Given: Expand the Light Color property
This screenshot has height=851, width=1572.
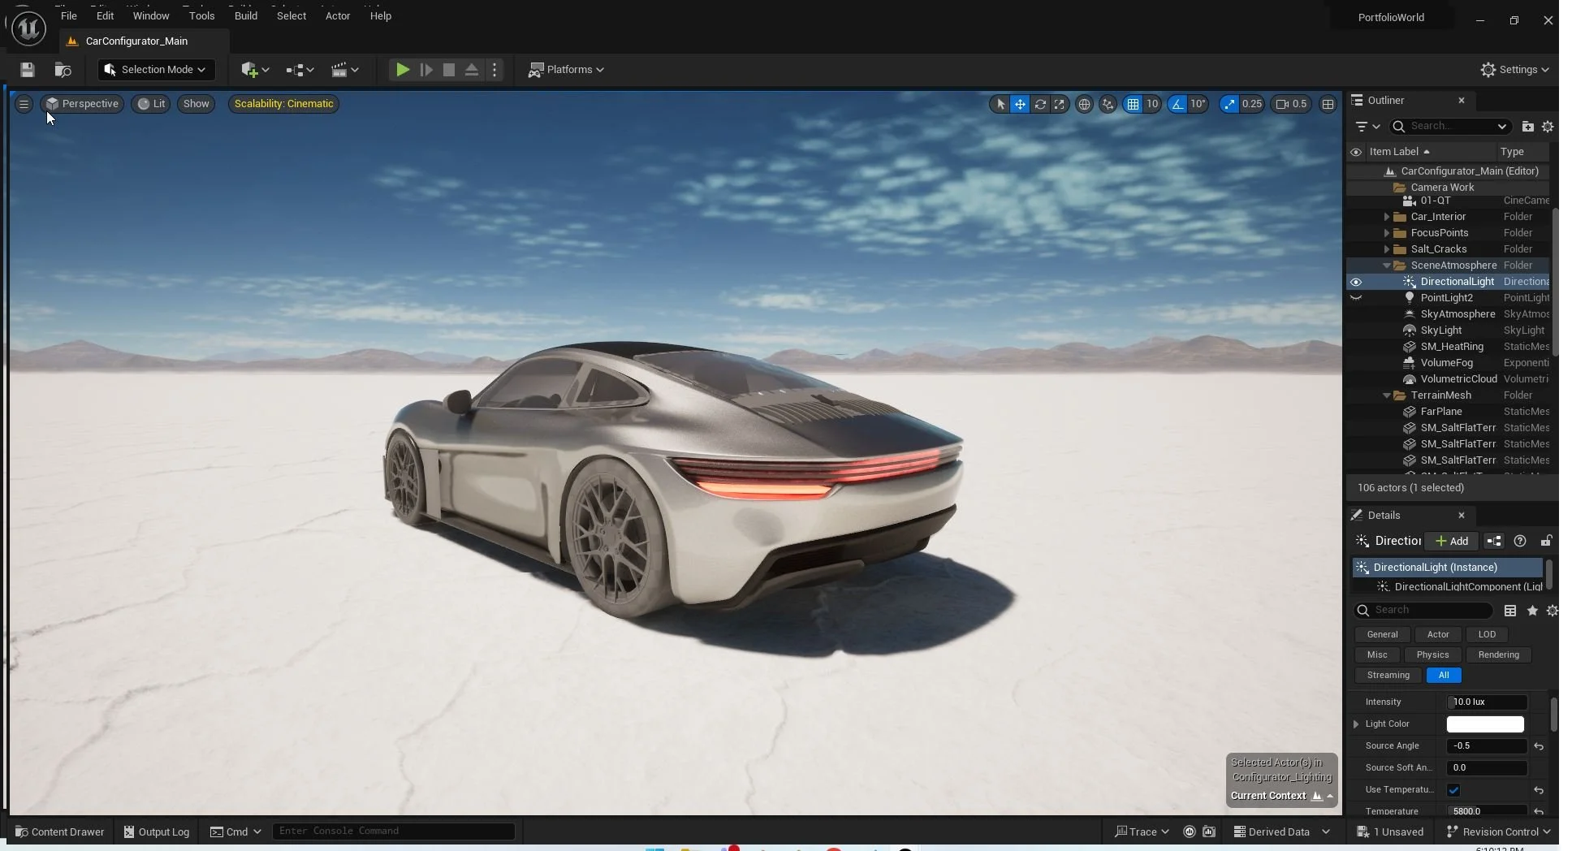Looking at the screenshot, I should coord(1356,724).
